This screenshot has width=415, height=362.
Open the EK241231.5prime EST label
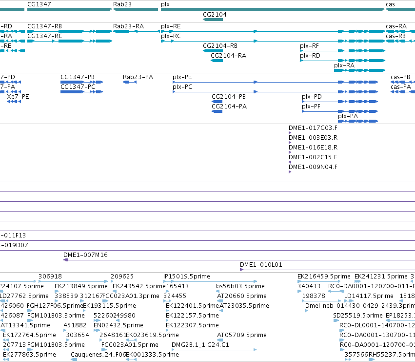(x=381, y=277)
